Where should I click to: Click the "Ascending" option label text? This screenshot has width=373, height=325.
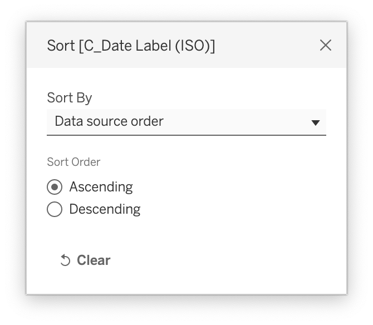click(101, 187)
